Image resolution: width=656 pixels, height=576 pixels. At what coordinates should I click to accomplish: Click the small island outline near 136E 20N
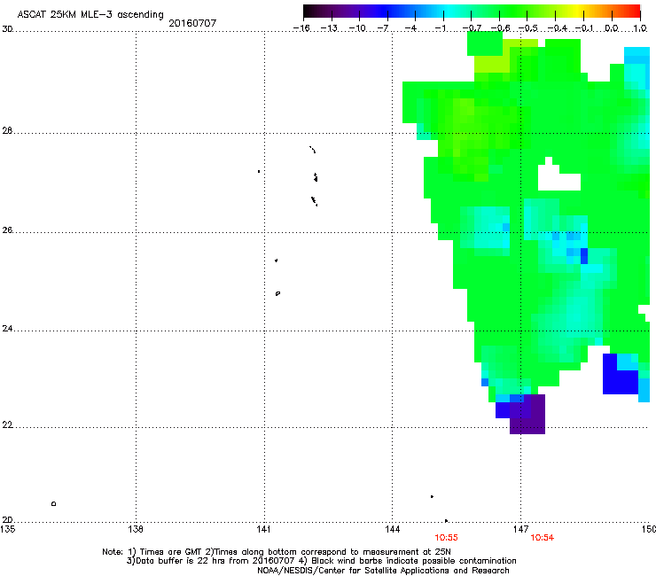click(x=53, y=503)
